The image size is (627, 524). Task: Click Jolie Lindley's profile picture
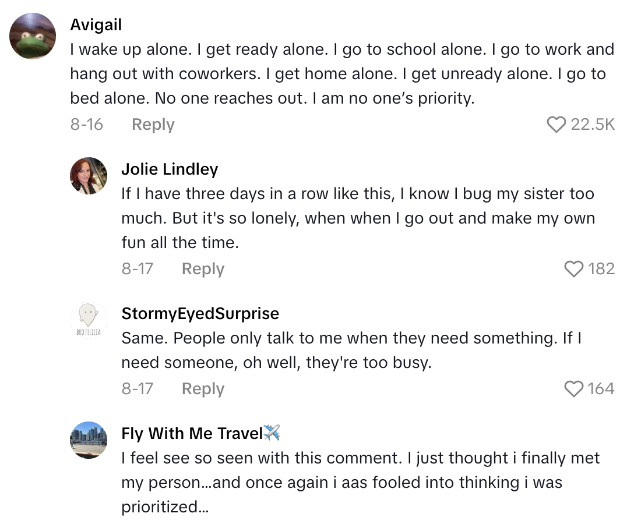click(89, 175)
